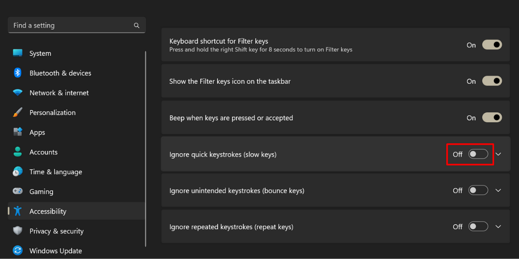This screenshot has width=519, height=259.
Task: Open System settings via sidebar icon
Action: [x=18, y=53]
